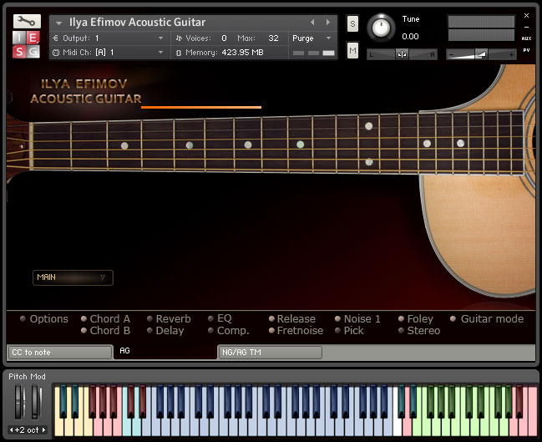Switch to the CC to note tab
This screenshot has height=442, width=542.
click(58, 353)
